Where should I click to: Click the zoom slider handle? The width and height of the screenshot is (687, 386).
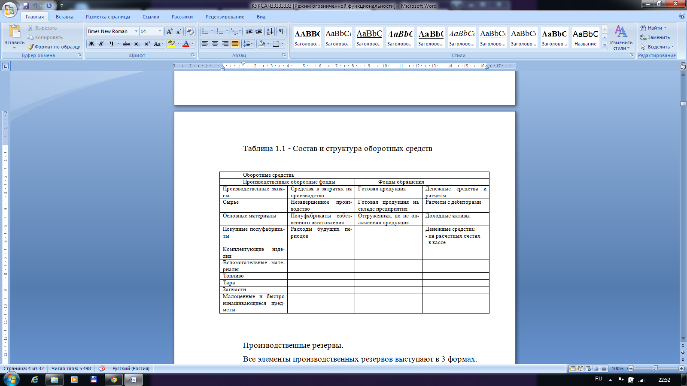point(656,368)
